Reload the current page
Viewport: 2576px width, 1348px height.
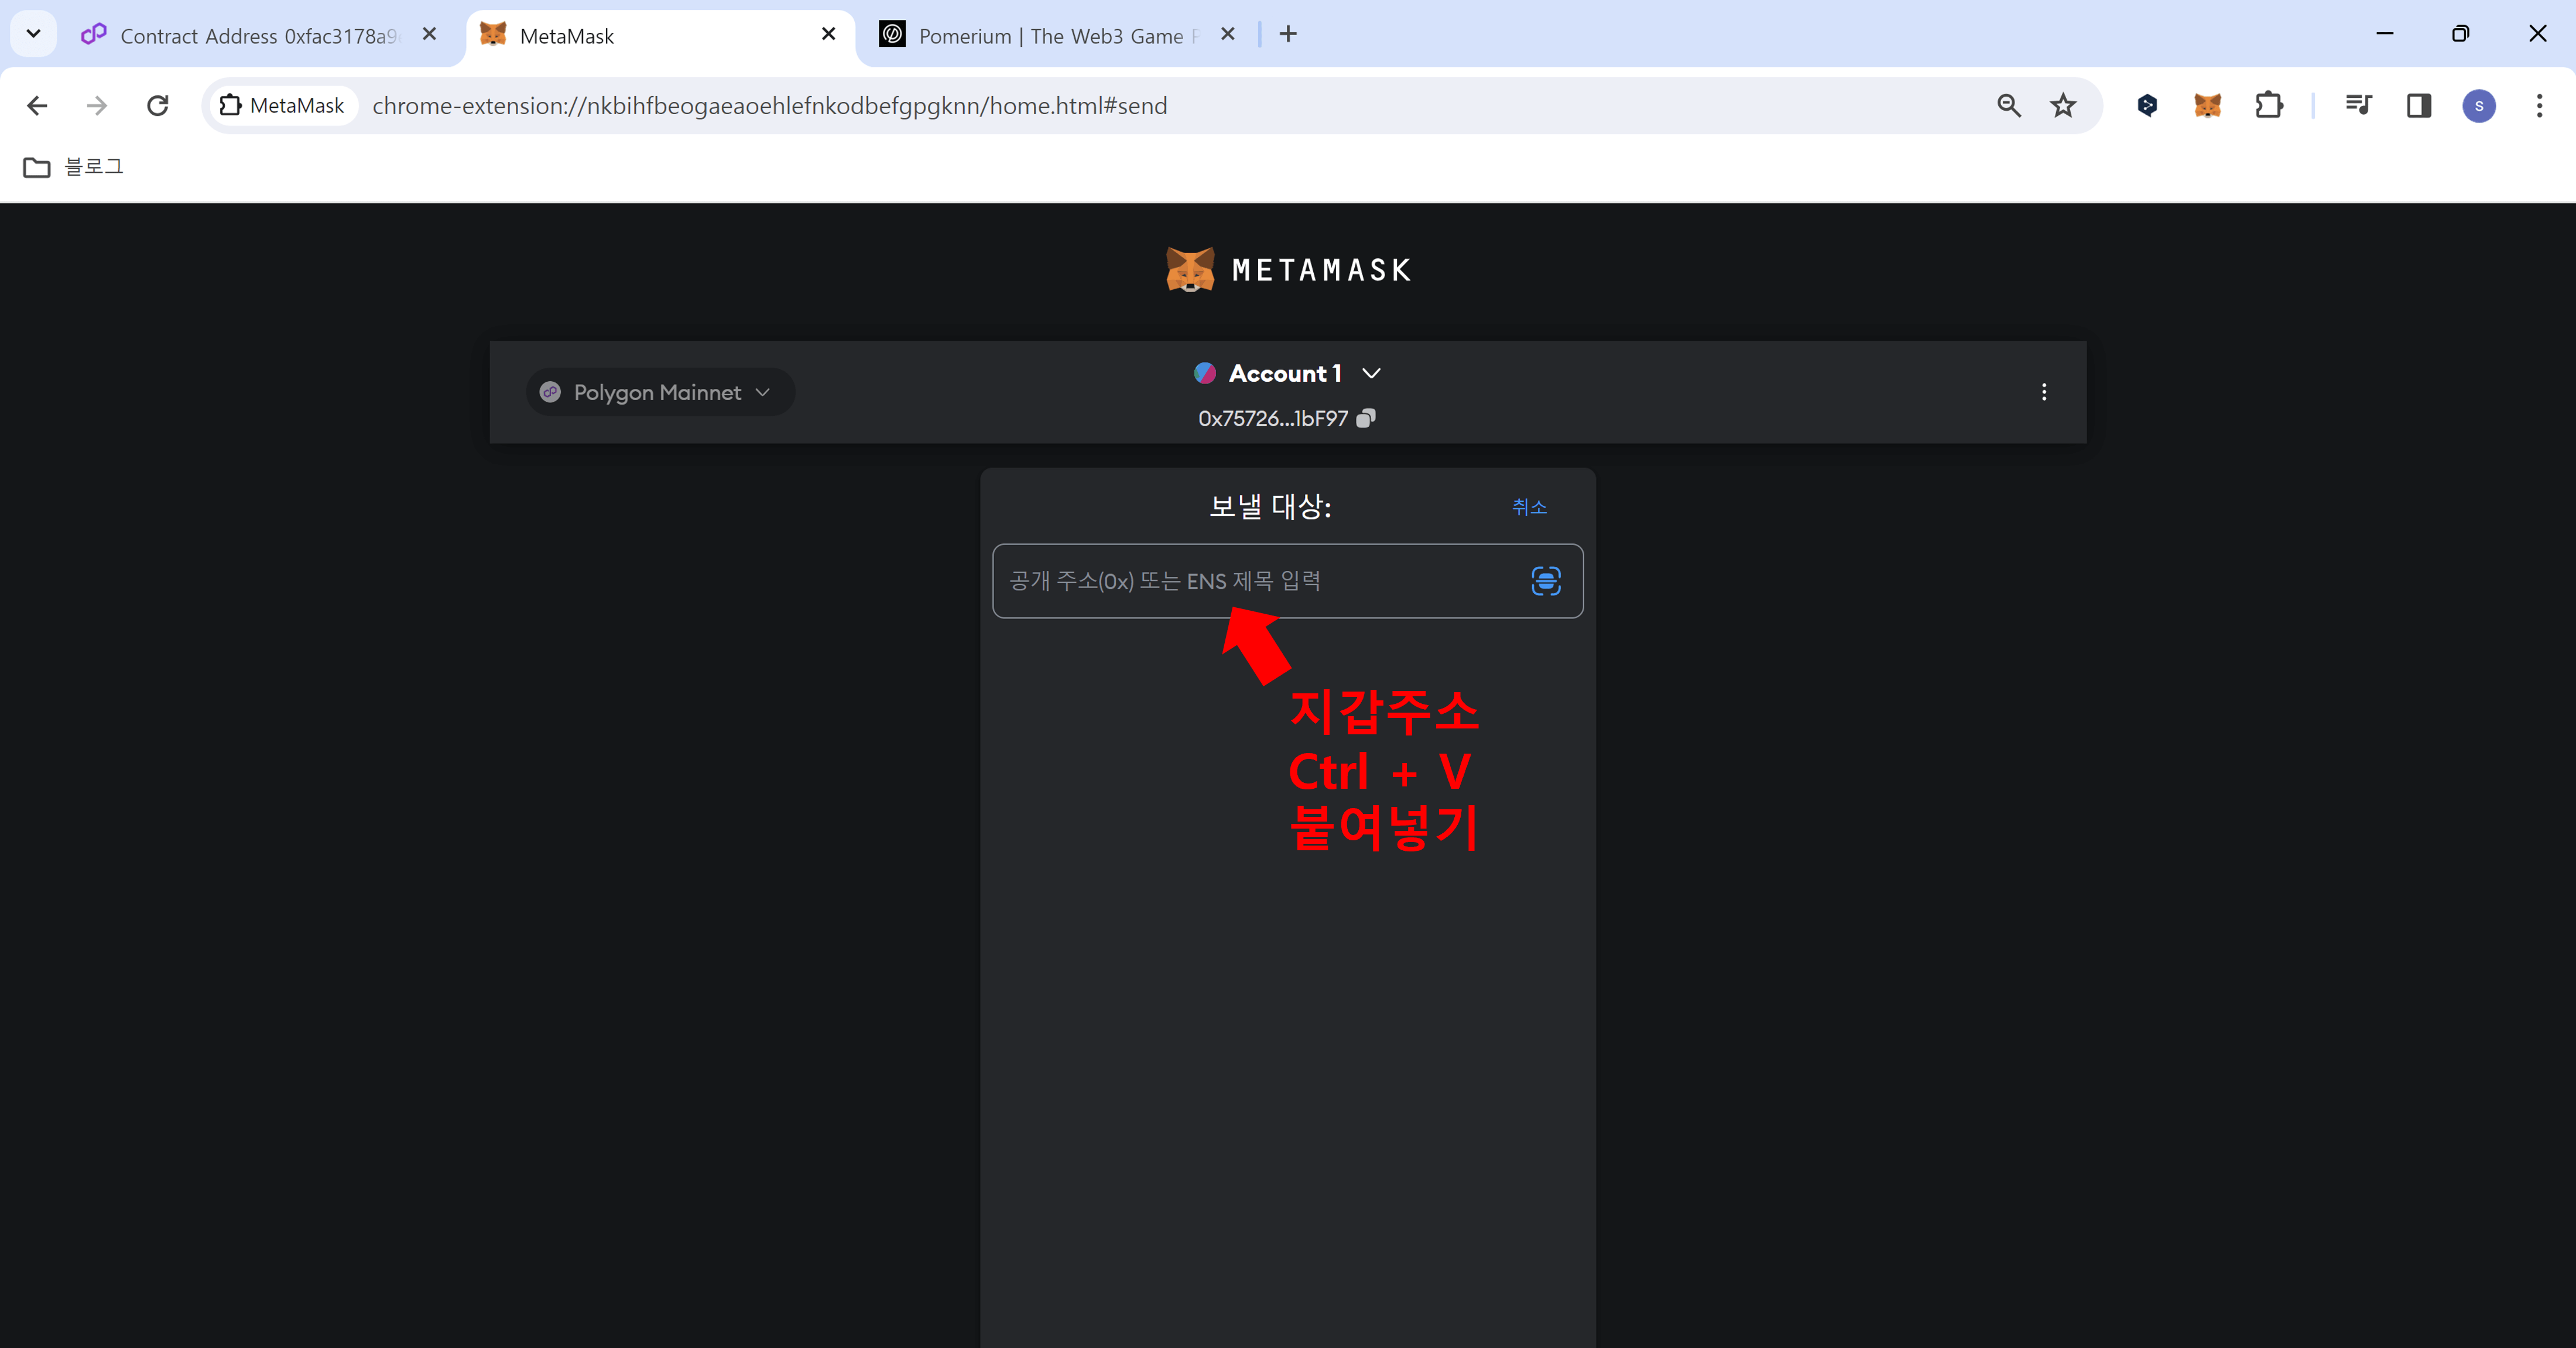click(157, 105)
